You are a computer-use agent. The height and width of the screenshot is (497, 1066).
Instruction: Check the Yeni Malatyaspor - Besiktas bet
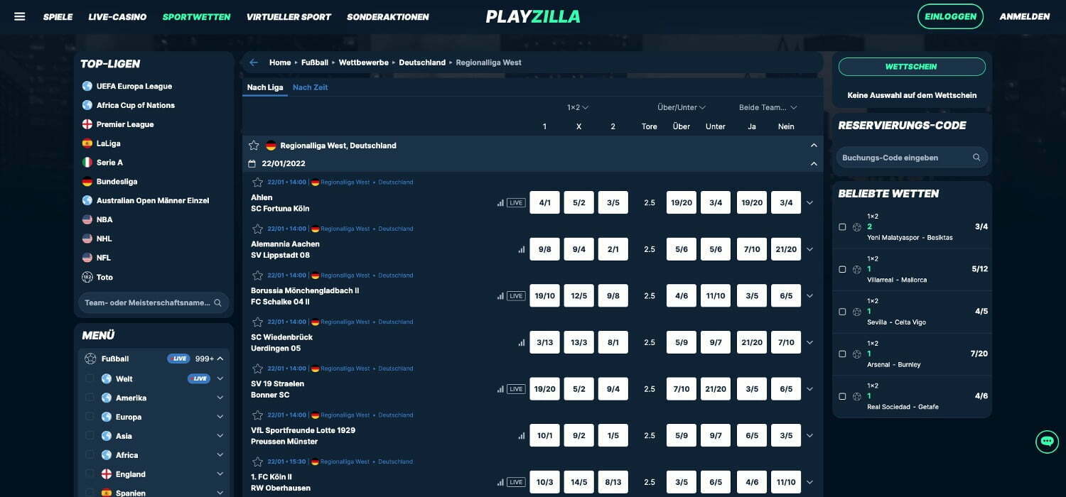point(842,227)
